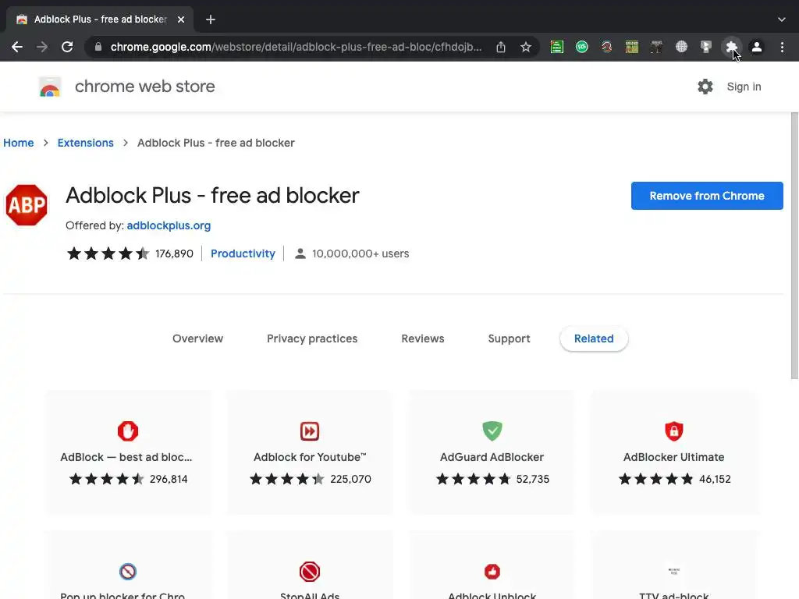Click the 296,814 rating count
The height and width of the screenshot is (599, 799).
pyautogui.click(x=169, y=480)
